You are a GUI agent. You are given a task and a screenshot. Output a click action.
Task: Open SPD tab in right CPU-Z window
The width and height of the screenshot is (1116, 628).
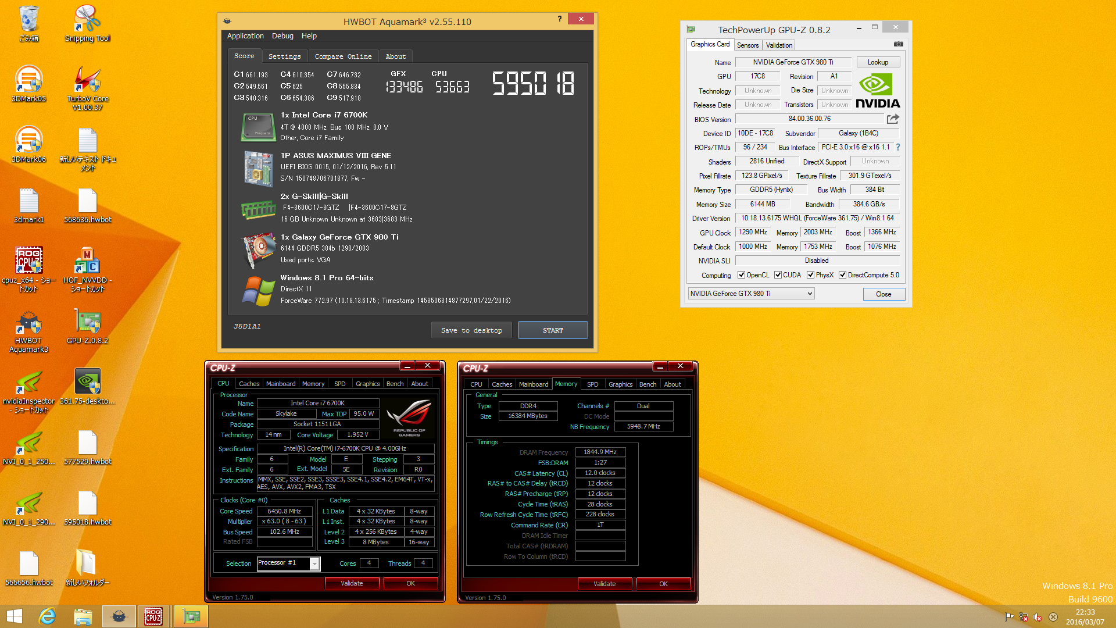coord(592,384)
